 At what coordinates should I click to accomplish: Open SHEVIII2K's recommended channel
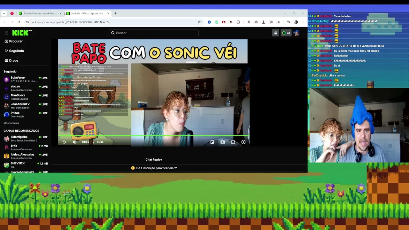[26, 165]
